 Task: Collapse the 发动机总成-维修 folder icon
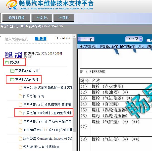(x=12, y=79)
